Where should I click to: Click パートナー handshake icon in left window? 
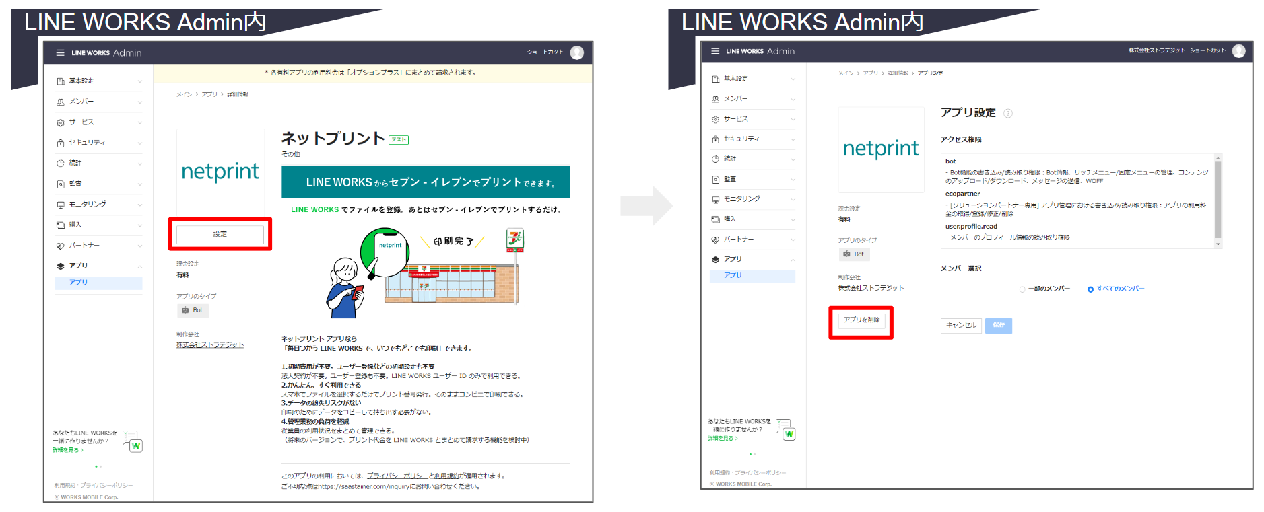[x=61, y=246]
